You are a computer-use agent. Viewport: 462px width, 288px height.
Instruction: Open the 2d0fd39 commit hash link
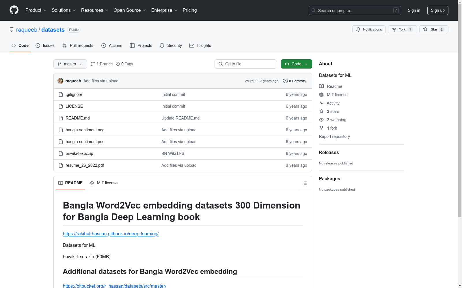(x=251, y=81)
